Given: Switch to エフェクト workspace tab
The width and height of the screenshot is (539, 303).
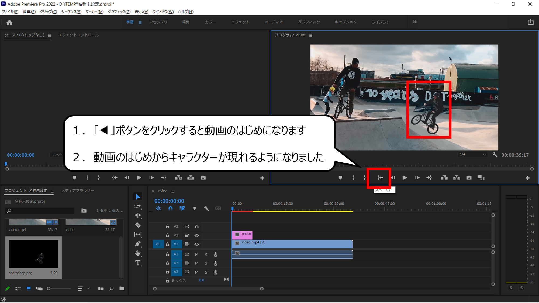Looking at the screenshot, I should (240, 22).
